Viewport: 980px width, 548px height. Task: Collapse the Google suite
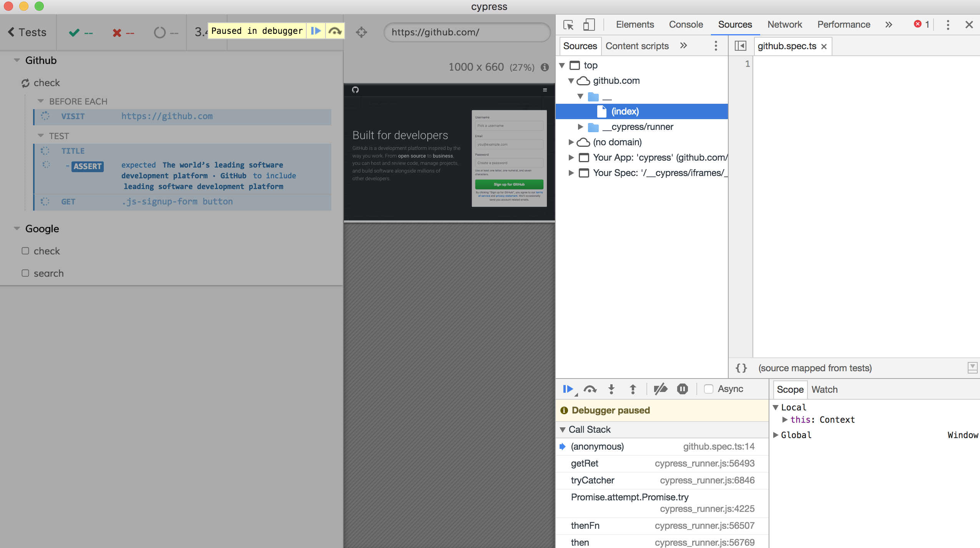(x=17, y=229)
